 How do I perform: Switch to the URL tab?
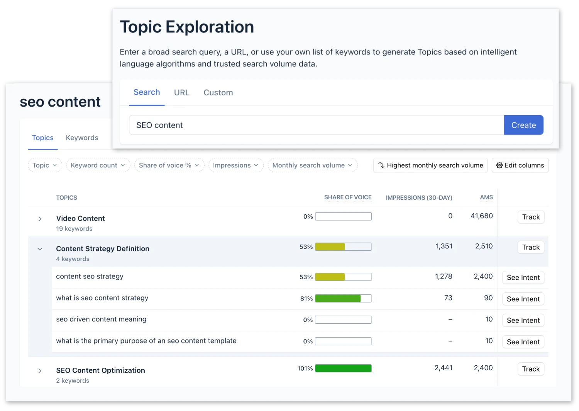pos(181,92)
